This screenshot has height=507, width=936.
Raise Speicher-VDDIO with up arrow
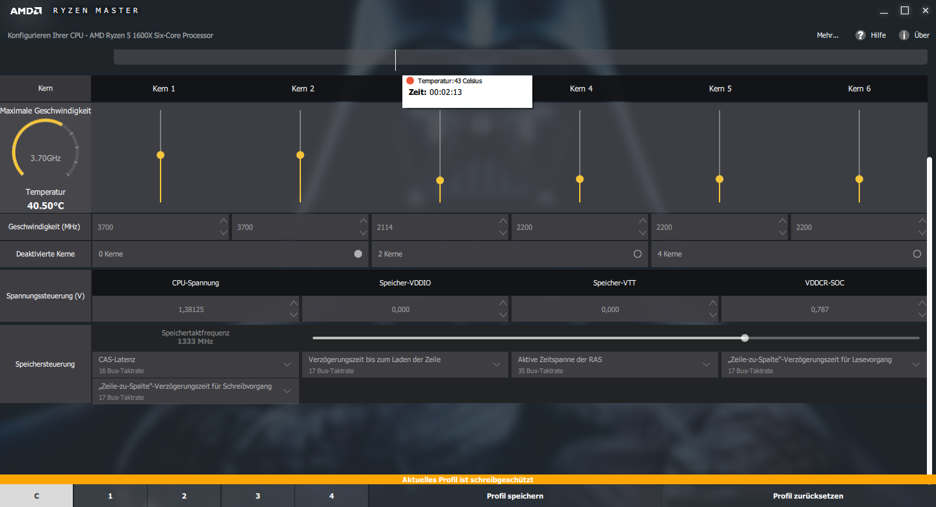click(x=503, y=304)
